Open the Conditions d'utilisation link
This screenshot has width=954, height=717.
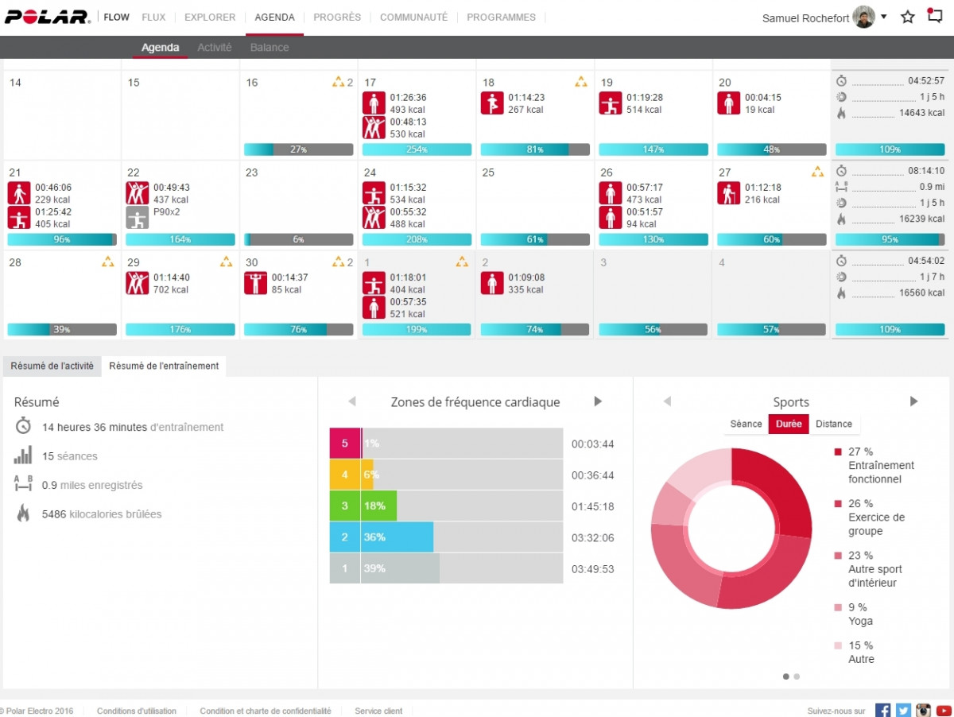pyautogui.click(x=137, y=711)
